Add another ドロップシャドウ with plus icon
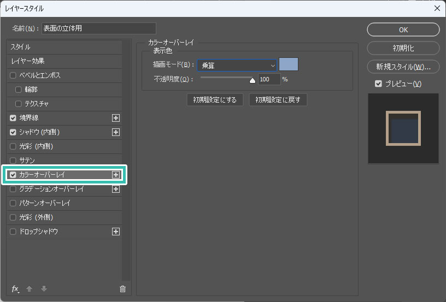The image size is (446, 302). [116, 232]
